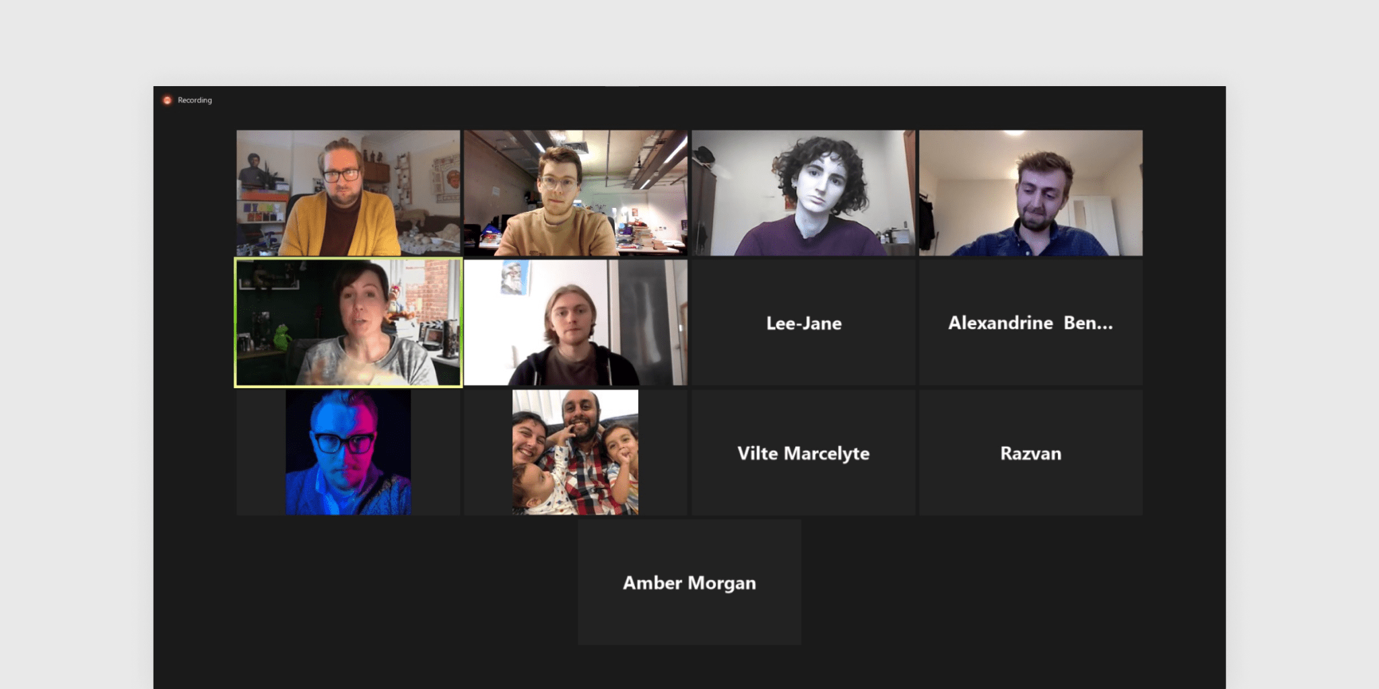Select the Lee-Jane participant tile

coord(803,323)
